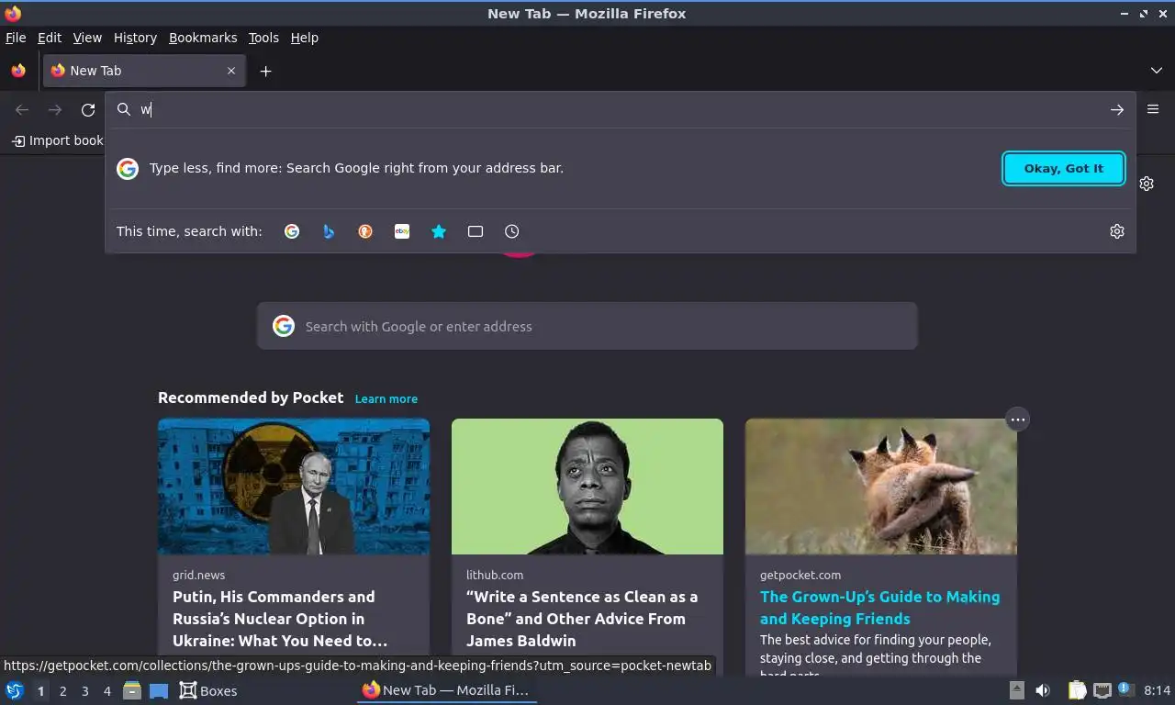Open the network tray icon
The image size is (1175, 705).
pyautogui.click(x=1102, y=690)
